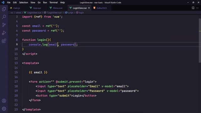Image resolution: width=201 pixels, height=113 pixels.
Task: Click password argument inside console.log
Action: pyautogui.click(x=68, y=45)
